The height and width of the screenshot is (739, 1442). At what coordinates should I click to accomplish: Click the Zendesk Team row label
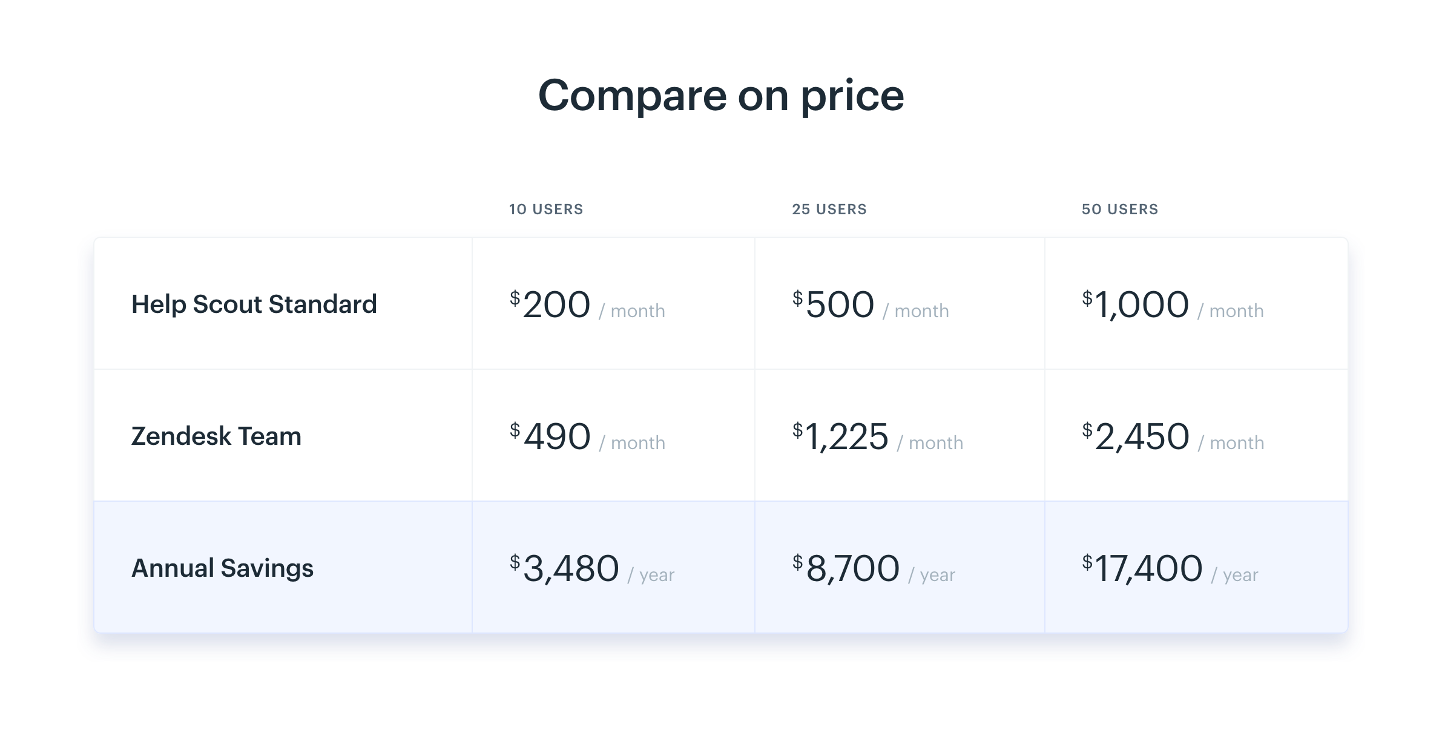tap(216, 436)
